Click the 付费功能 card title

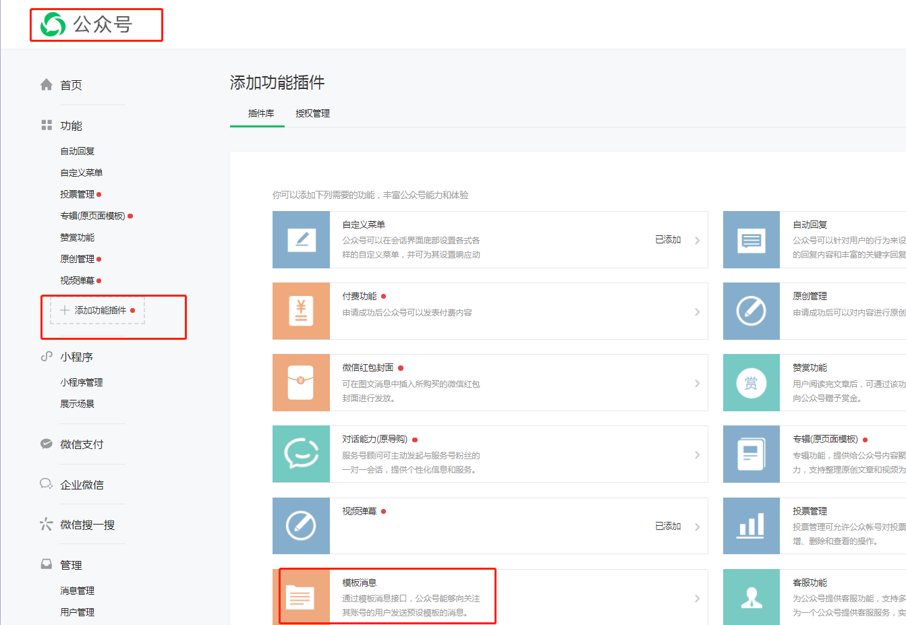360,296
